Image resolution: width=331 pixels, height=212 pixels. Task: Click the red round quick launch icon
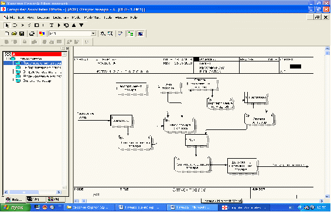pyautogui.click(x=45, y=207)
